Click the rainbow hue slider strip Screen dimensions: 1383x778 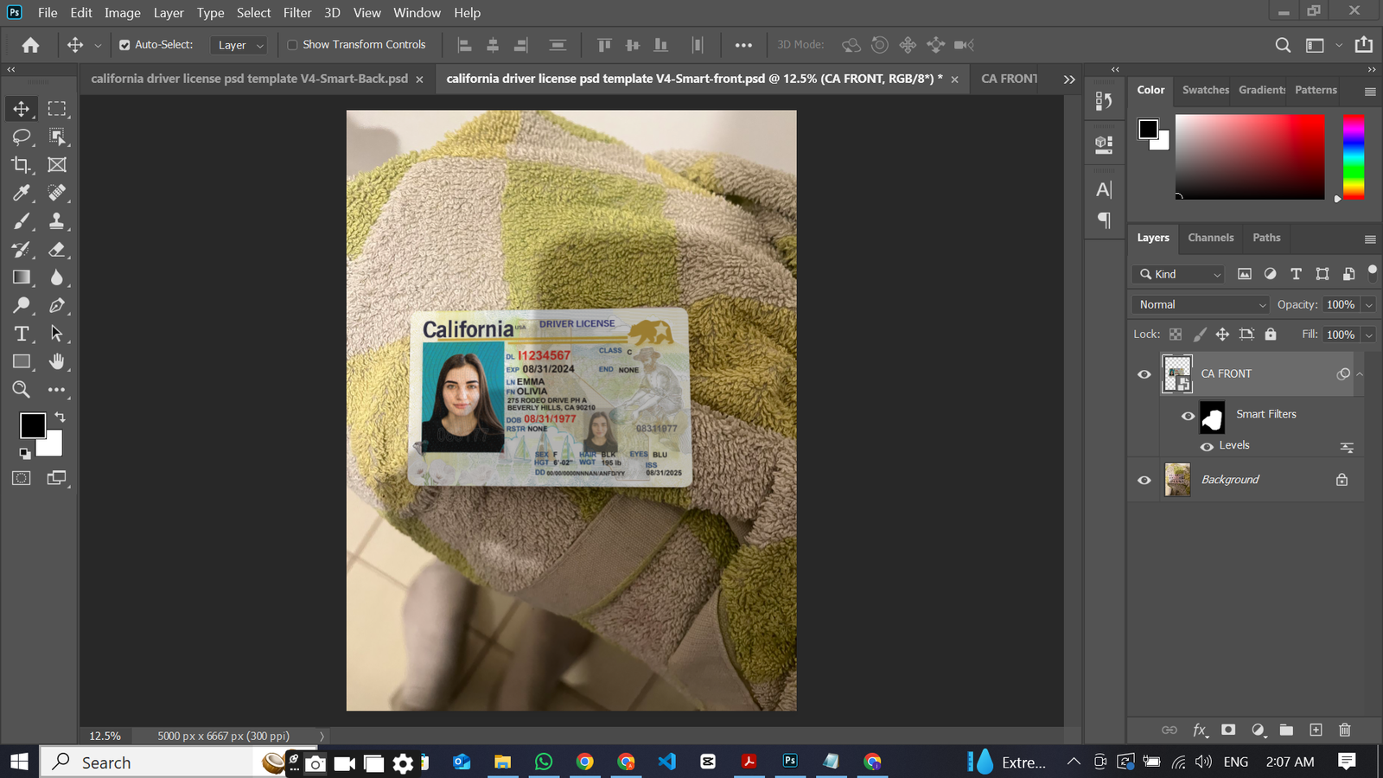[1353, 157]
